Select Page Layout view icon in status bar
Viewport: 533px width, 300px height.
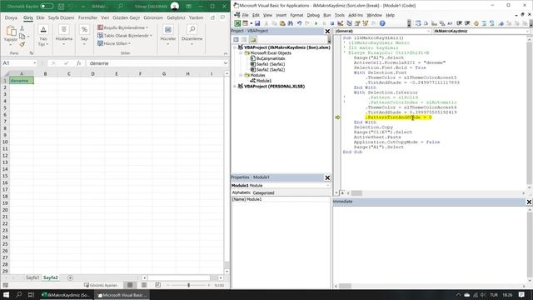pyautogui.click(x=144, y=285)
